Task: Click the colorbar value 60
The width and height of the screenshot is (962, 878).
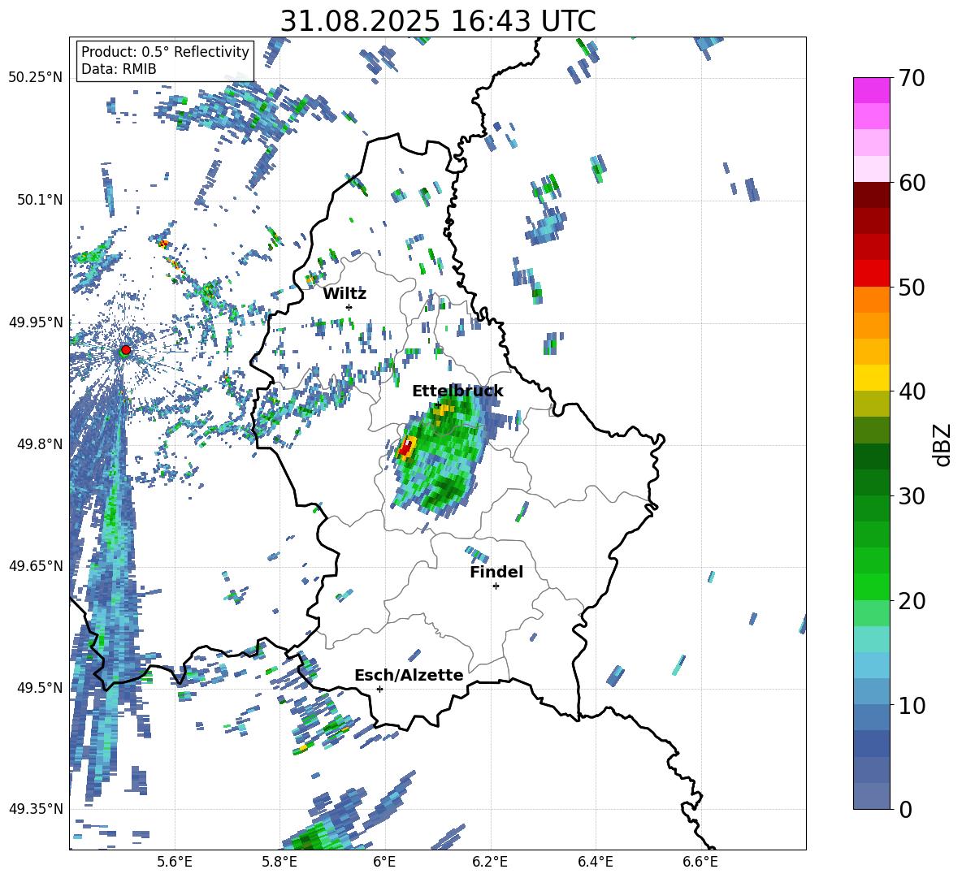Action: (x=912, y=183)
